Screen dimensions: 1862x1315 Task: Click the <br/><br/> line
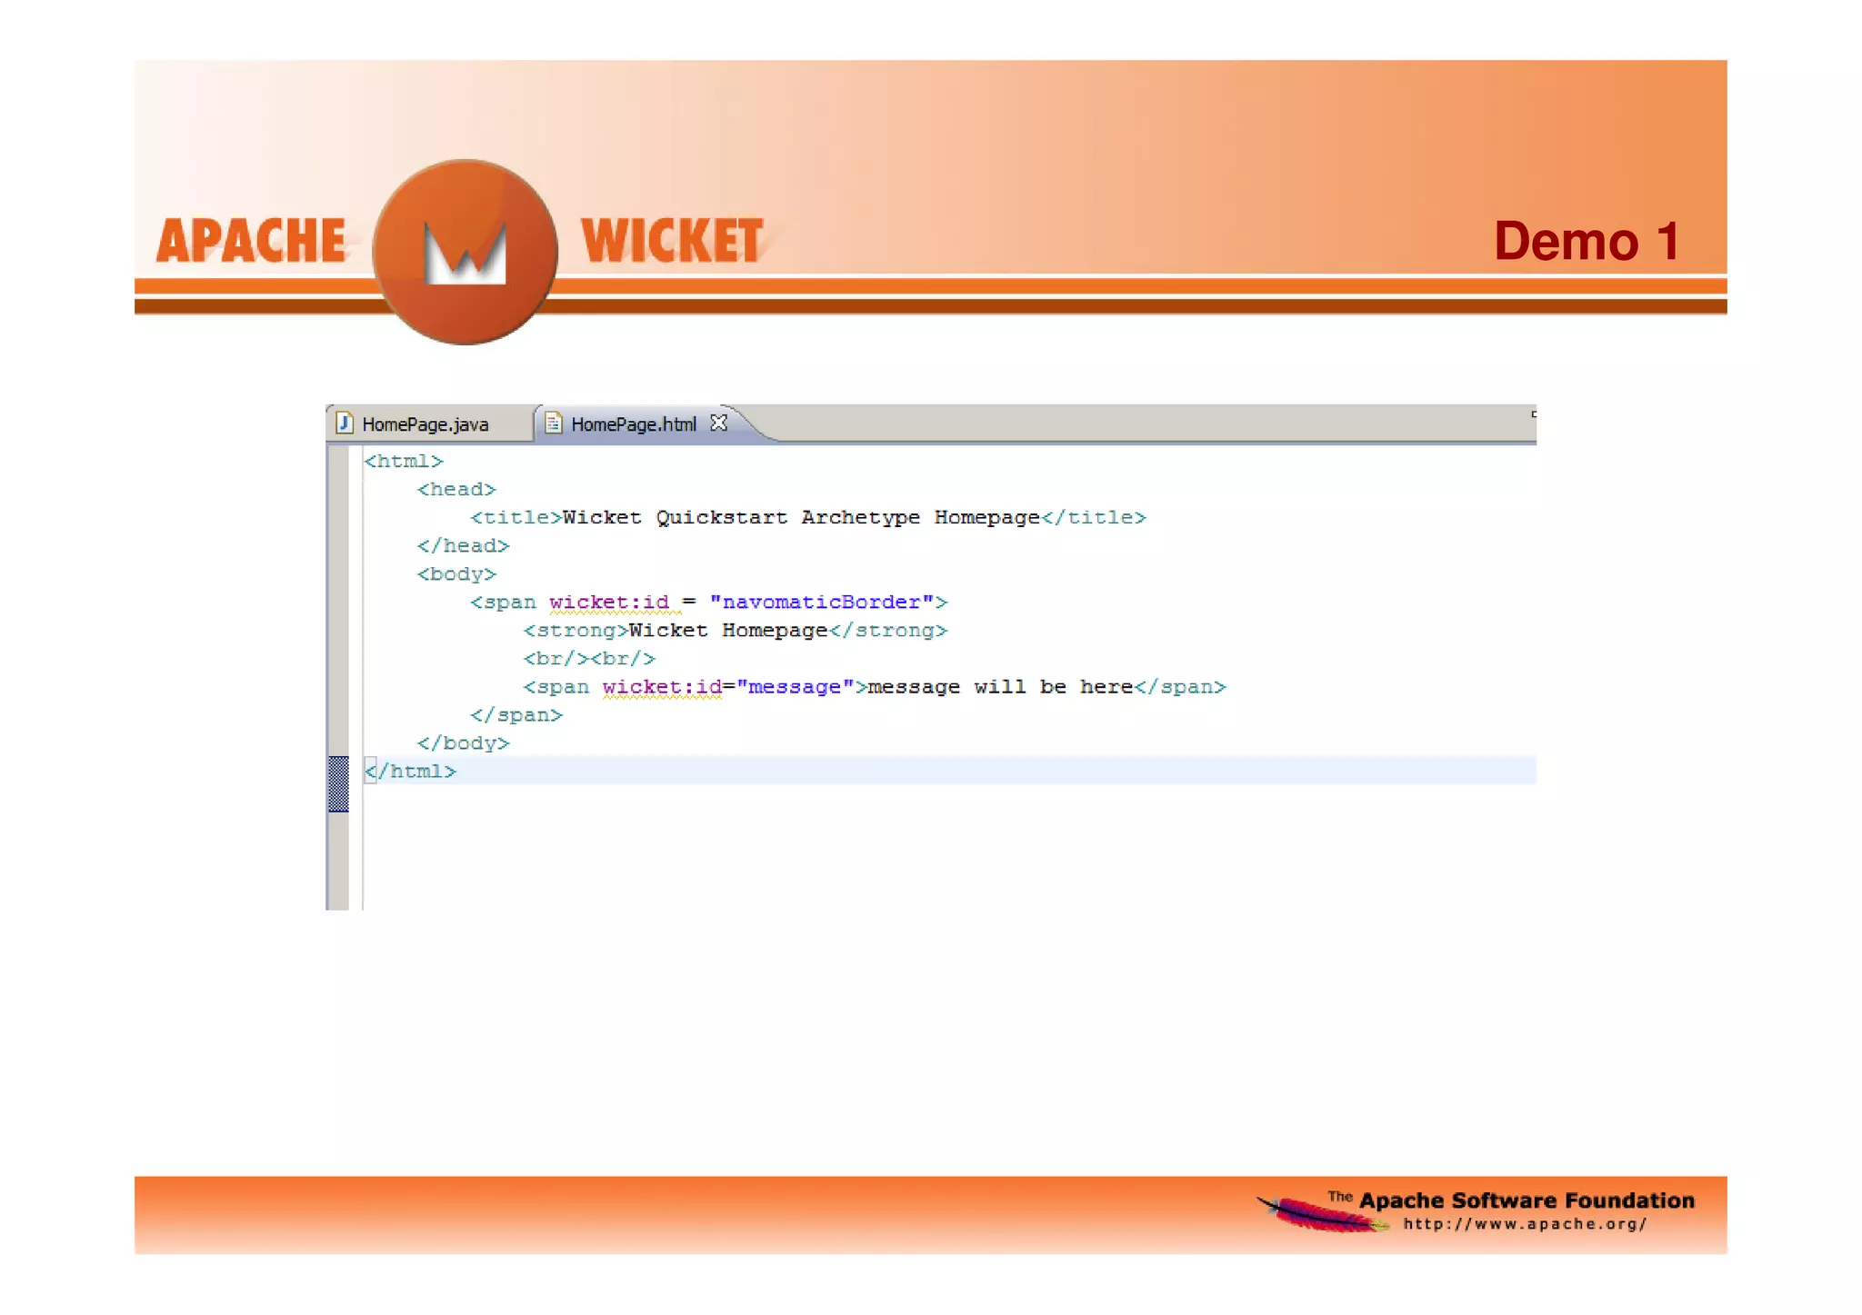pyautogui.click(x=589, y=659)
